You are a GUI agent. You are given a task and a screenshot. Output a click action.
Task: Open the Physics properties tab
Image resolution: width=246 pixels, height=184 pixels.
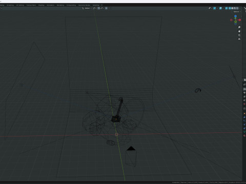(244, 125)
